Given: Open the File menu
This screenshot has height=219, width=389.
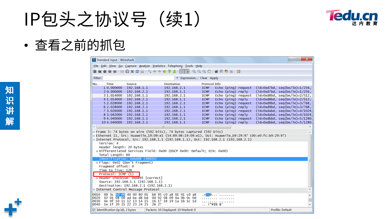Looking at the screenshot, I should [x=96, y=66].
